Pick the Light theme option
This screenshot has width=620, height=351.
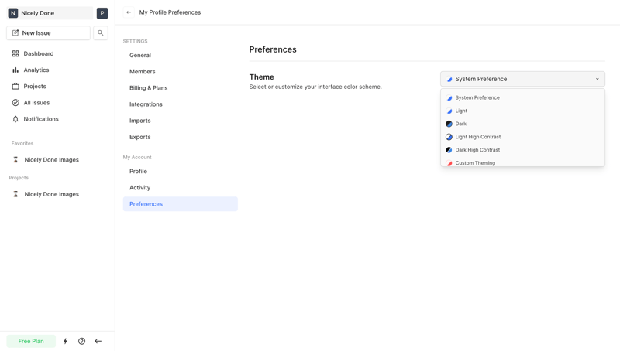pos(461,111)
